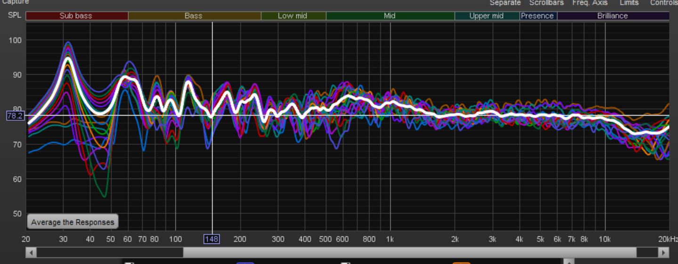Open the Freq. Axis setting
The image size is (678, 264).
(x=590, y=3)
